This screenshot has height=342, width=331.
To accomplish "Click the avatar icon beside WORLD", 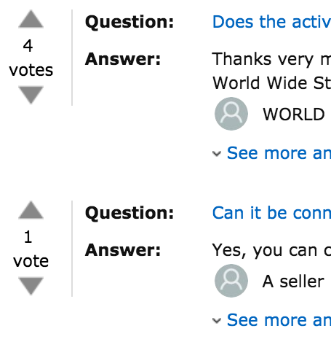I will tap(231, 114).
